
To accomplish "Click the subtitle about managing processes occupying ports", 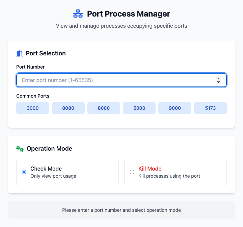I will point(122,26).
